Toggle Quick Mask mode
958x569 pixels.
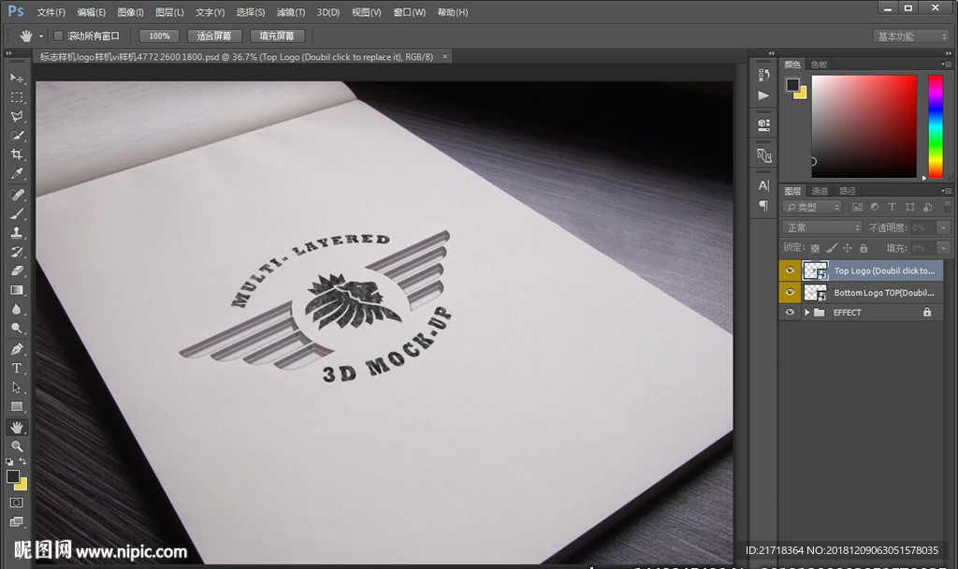(17, 503)
